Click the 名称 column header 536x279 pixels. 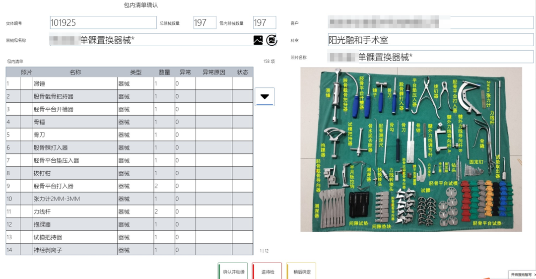(75, 72)
